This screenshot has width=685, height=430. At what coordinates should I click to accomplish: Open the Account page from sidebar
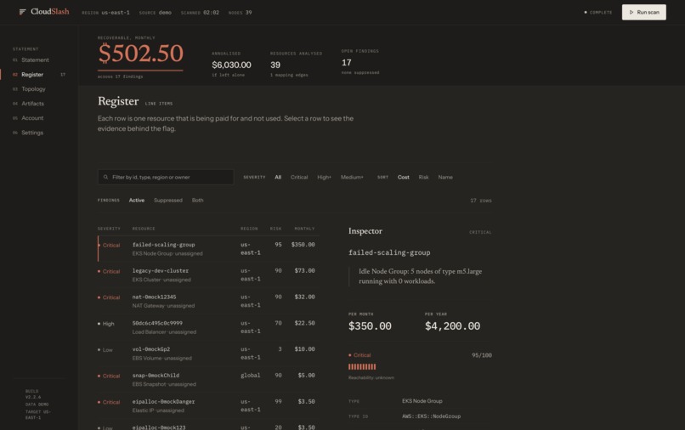point(32,118)
